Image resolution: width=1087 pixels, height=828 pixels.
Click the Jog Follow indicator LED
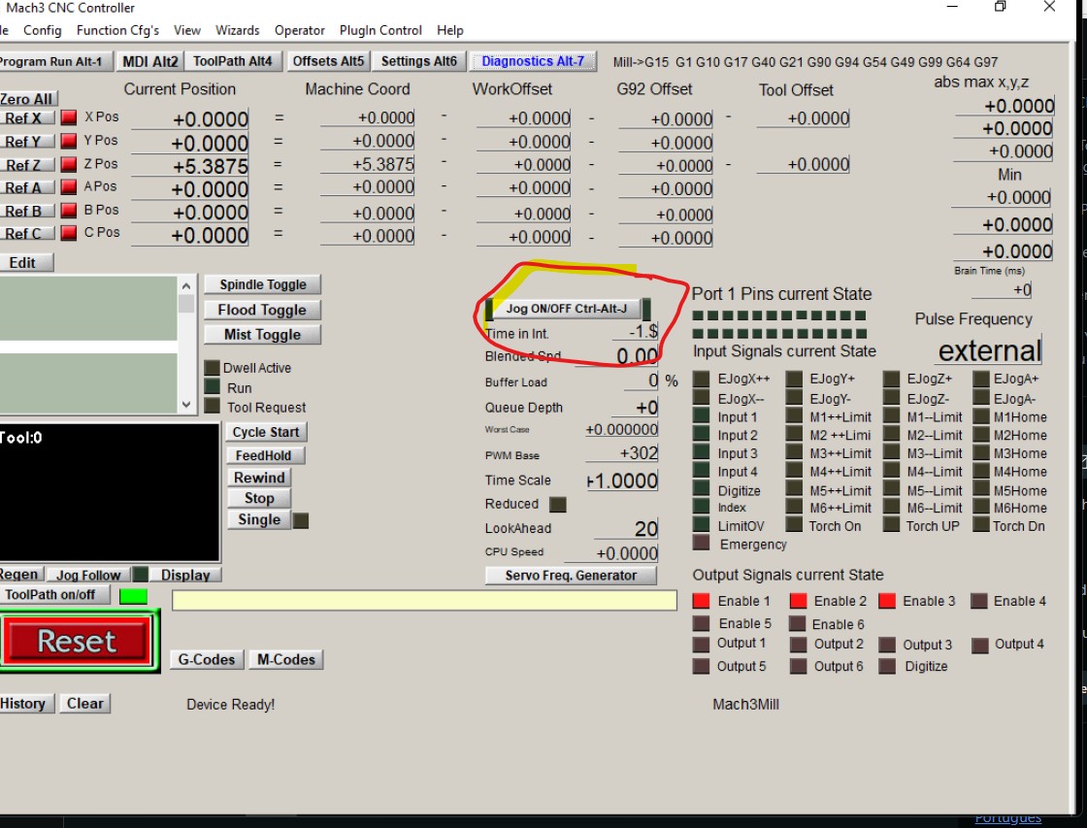140,575
